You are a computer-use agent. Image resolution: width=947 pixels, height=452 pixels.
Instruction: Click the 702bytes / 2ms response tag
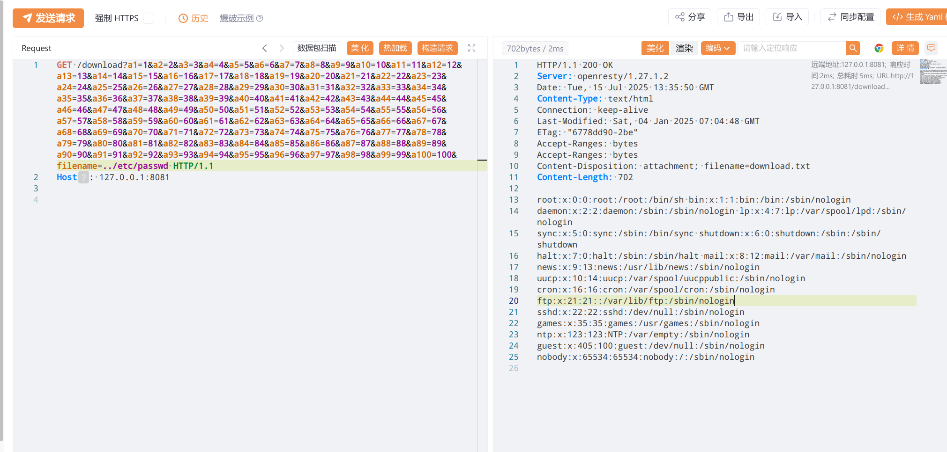tap(535, 49)
